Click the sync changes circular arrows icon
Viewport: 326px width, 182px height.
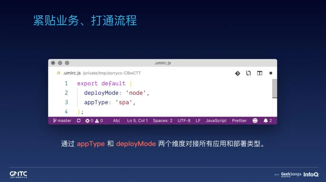click(x=78, y=121)
